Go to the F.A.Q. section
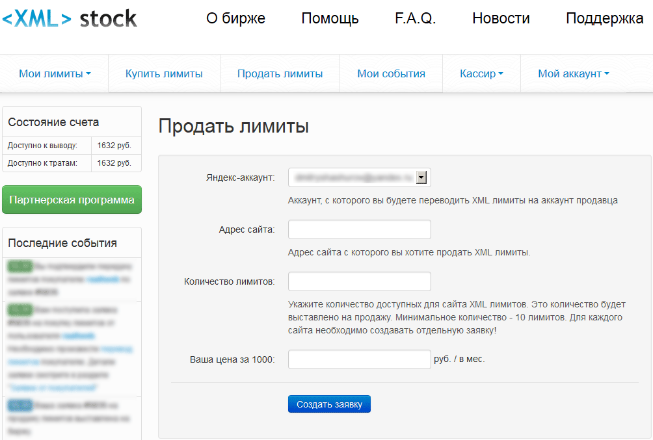 pos(415,19)
